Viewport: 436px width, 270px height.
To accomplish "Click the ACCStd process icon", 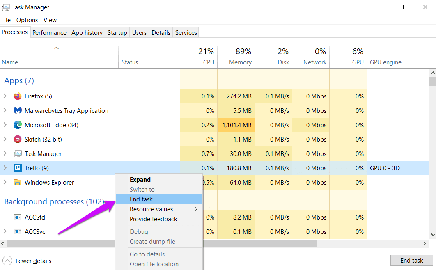I will [18, 217].
